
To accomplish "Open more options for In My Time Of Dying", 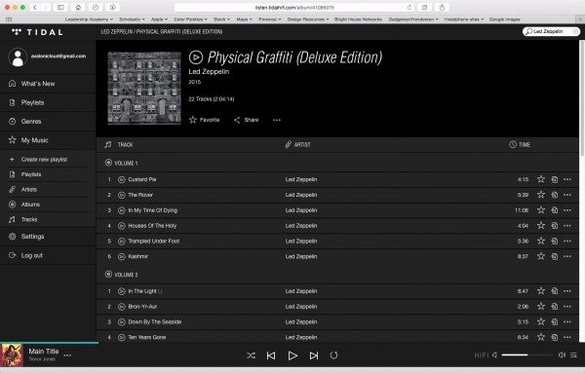I will click(x=567, y=210).
